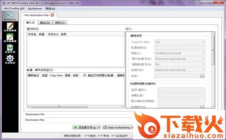The width and height of the screenshot is (226, 140).
Task: Open the MKVToolNix GUI menu
Action: [14, 9]
